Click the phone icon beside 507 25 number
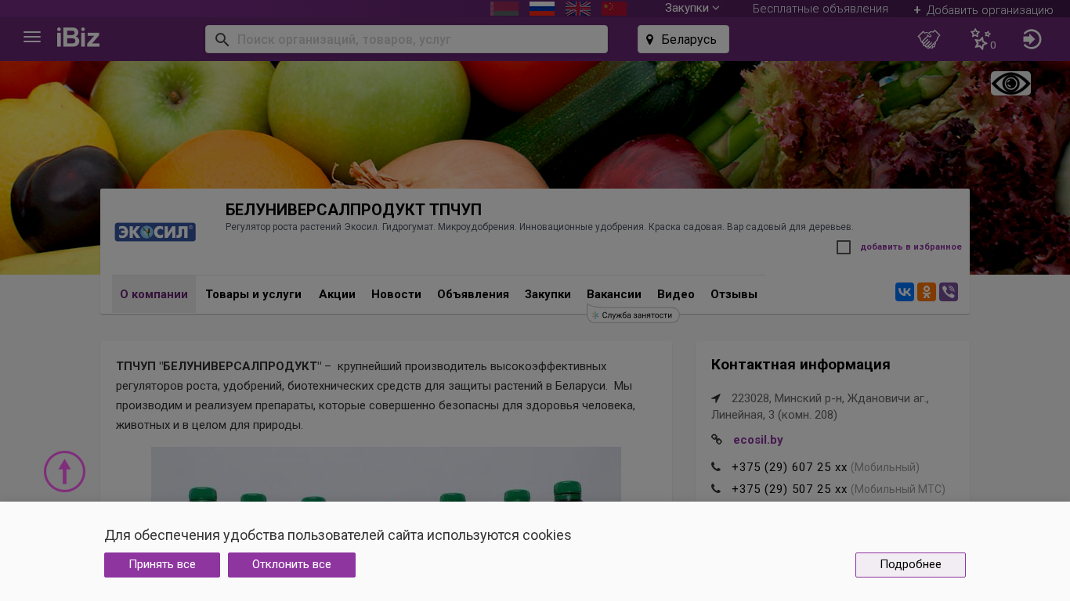1070x601 pixels. click(x=716, y=489)
